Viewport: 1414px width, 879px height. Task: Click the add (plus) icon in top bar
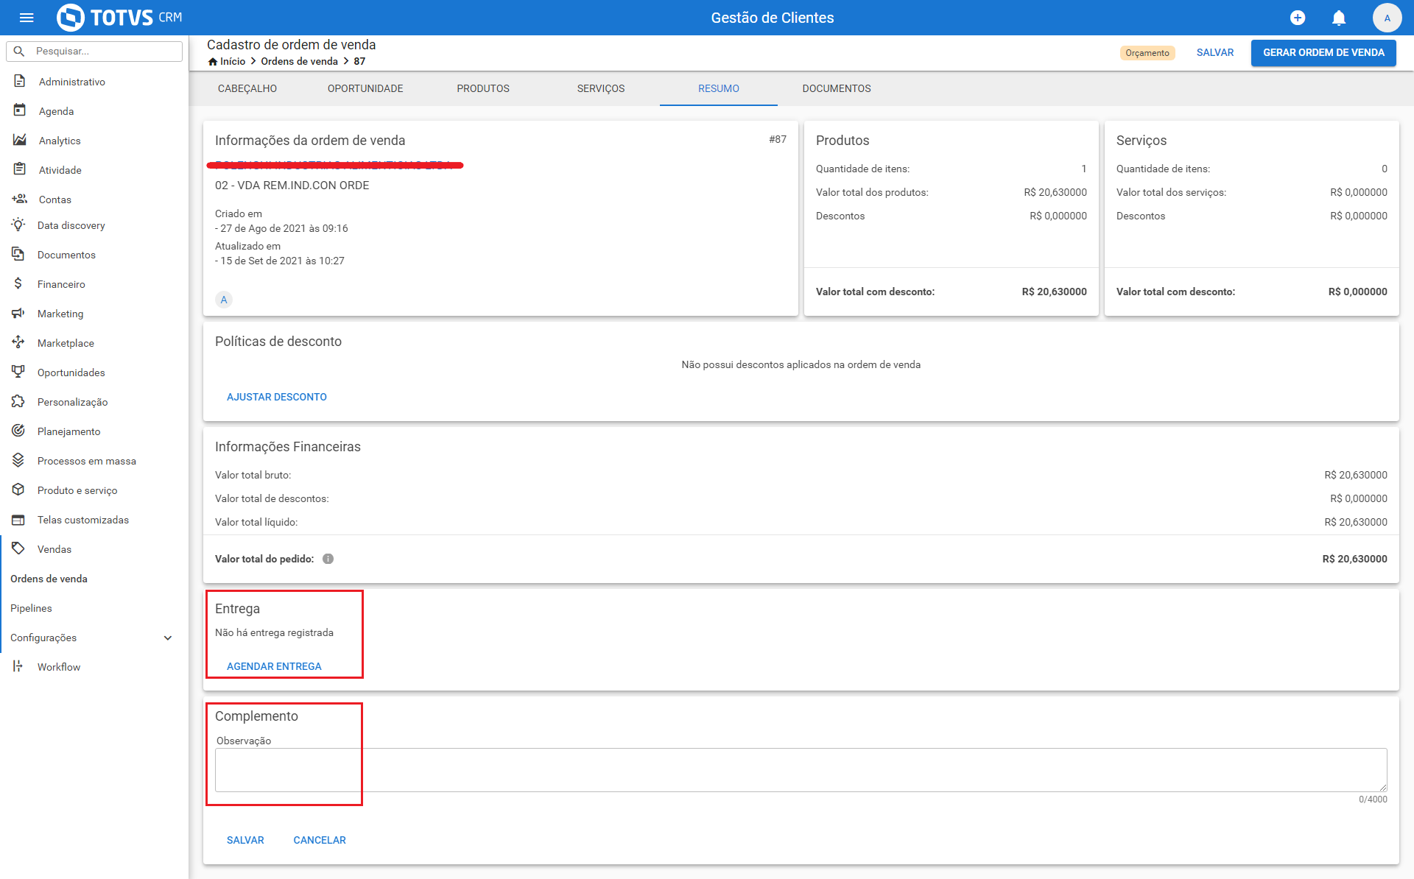coord(1298,18)
